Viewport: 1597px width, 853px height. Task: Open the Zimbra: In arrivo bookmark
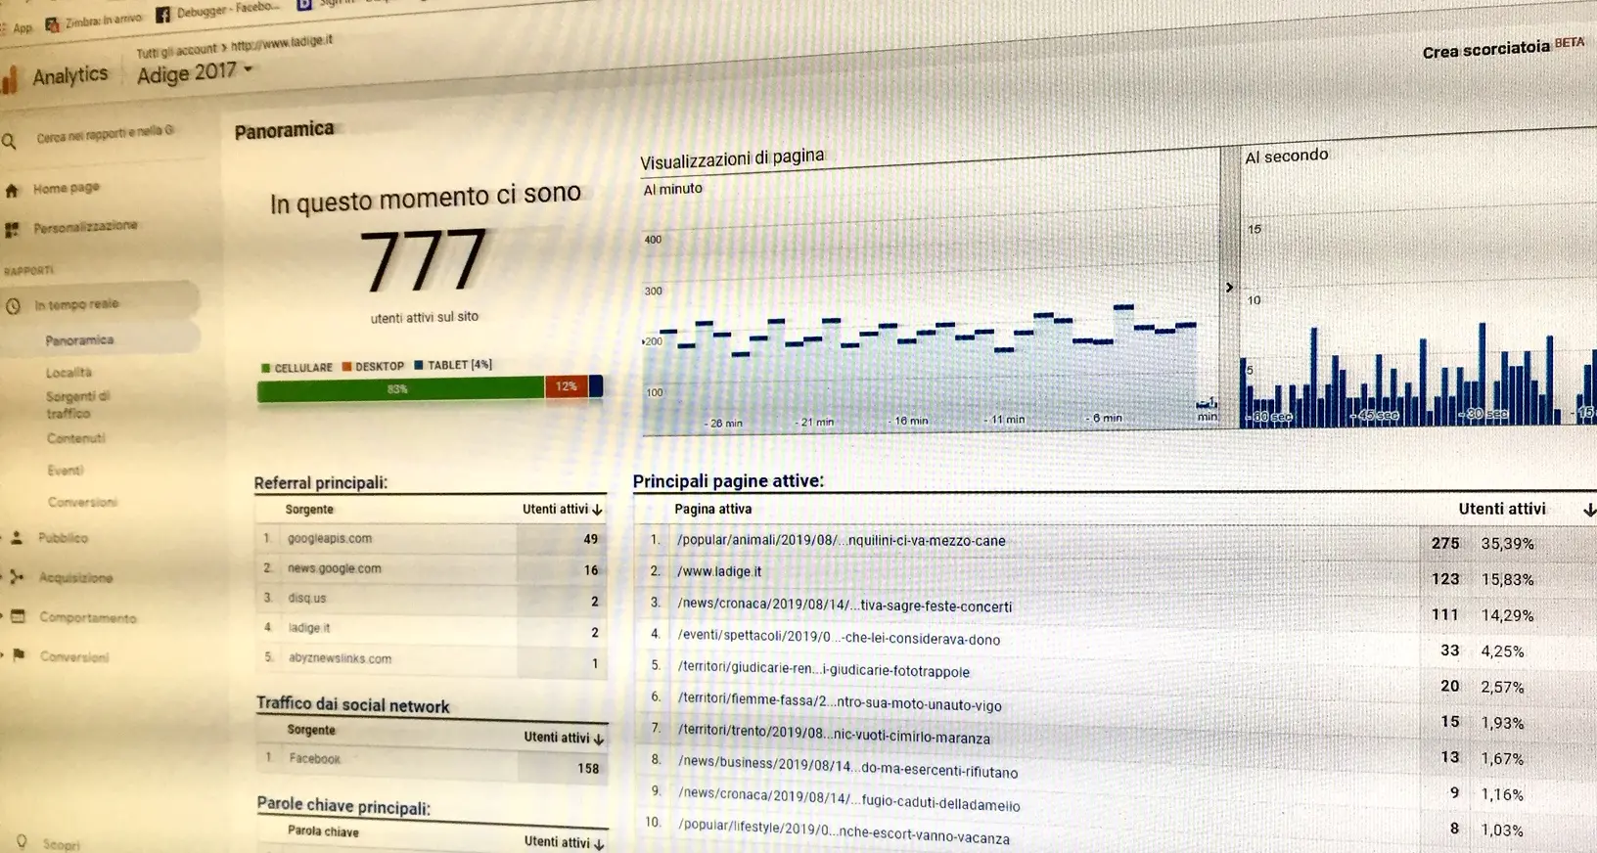(95, 21)
